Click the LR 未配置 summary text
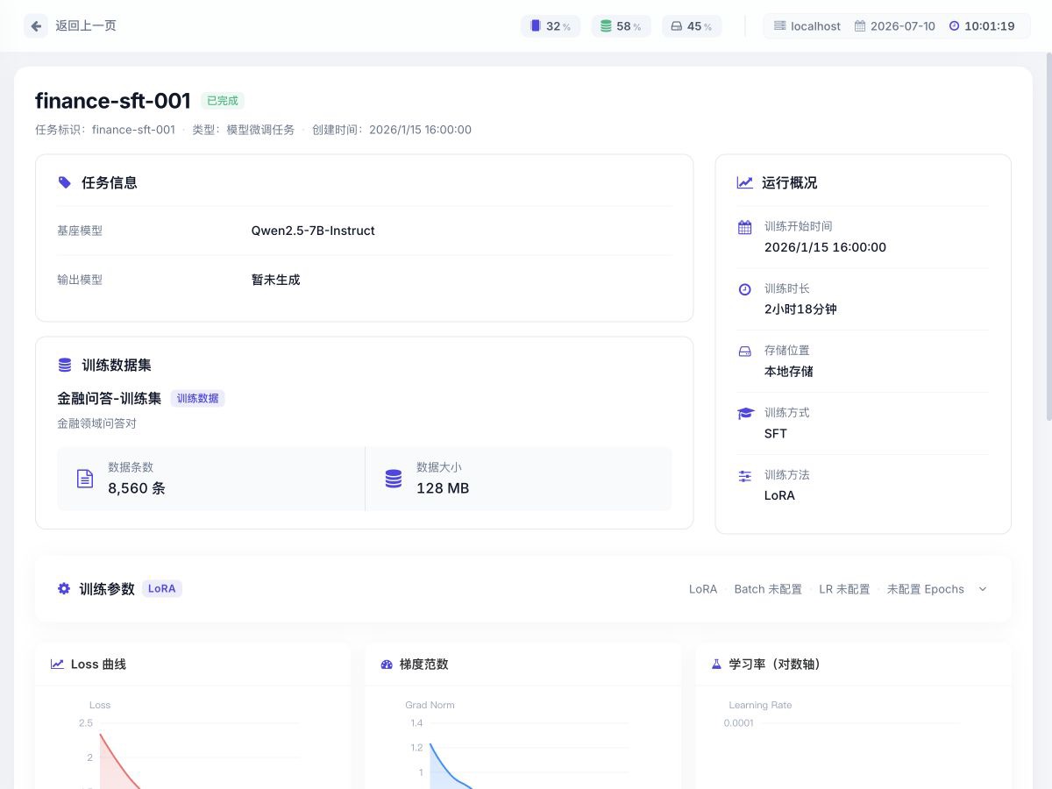 [844, 589]
